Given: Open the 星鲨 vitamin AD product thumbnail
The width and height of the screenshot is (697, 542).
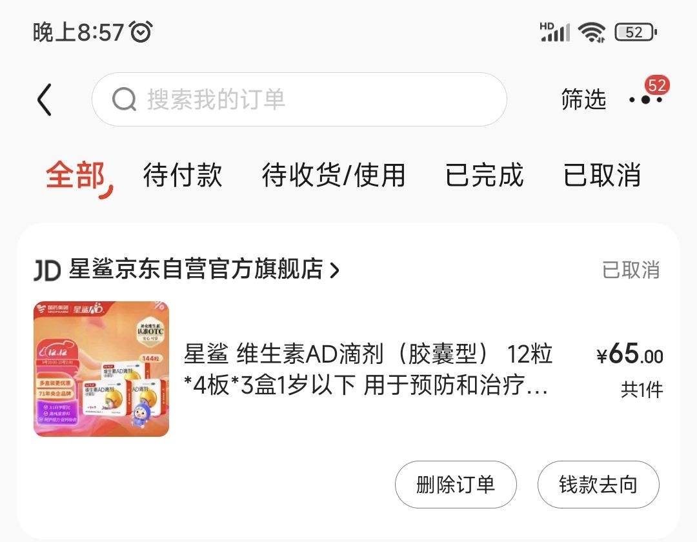Looking at the screenshot, I should [101, 368].
